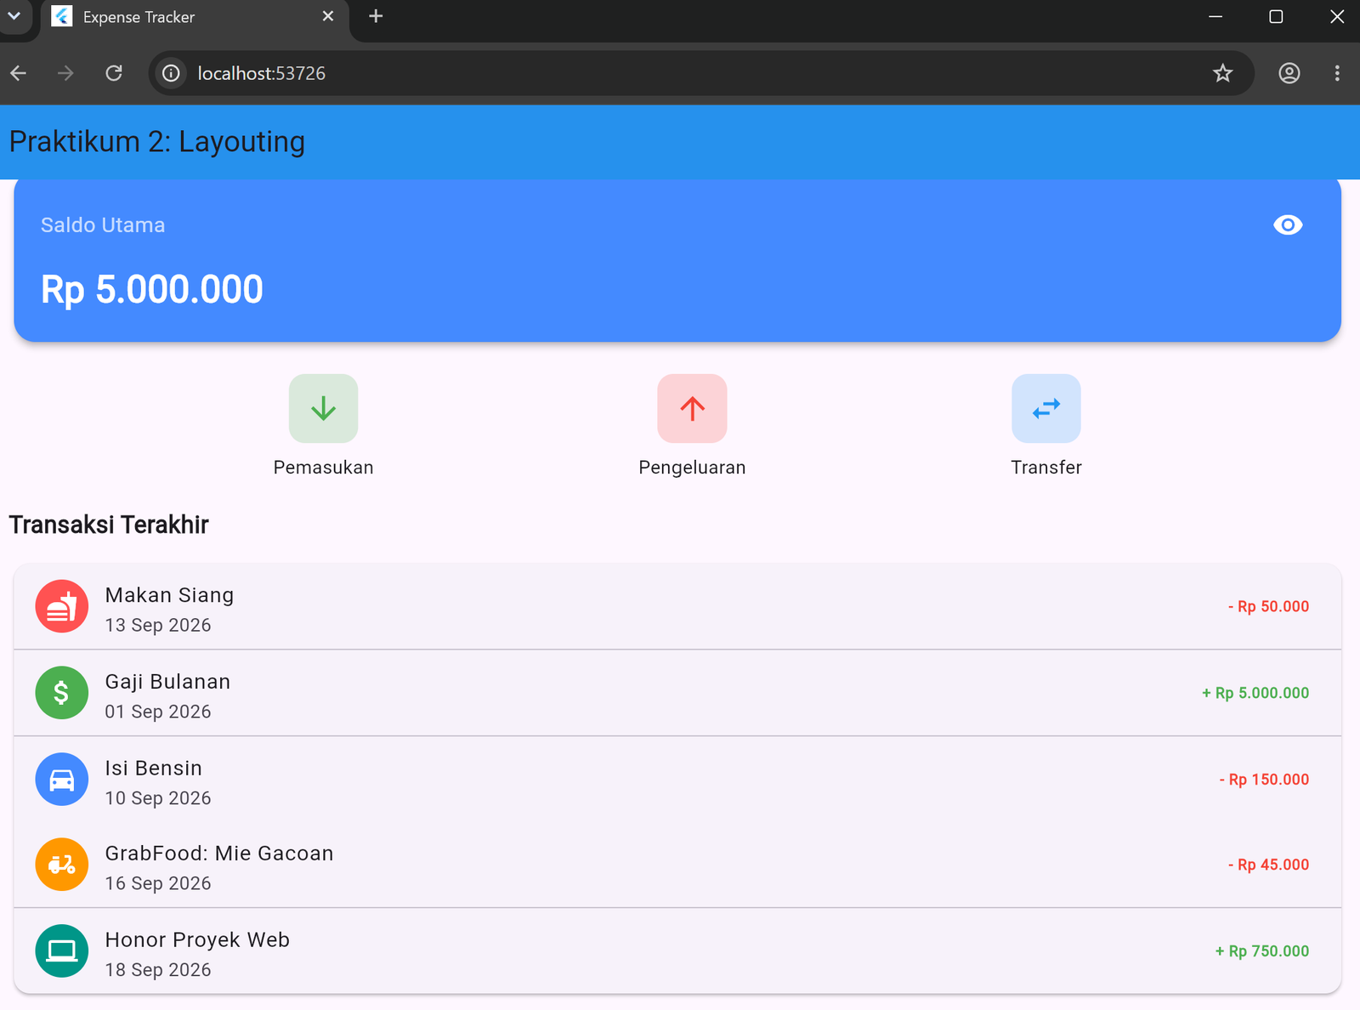Click the 18 Sep 2026 date
Screen dimensions: 1360x1010
(x=158, y=970)
